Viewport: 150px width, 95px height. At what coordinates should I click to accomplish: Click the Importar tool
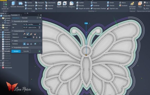click(x=49, y=6)
